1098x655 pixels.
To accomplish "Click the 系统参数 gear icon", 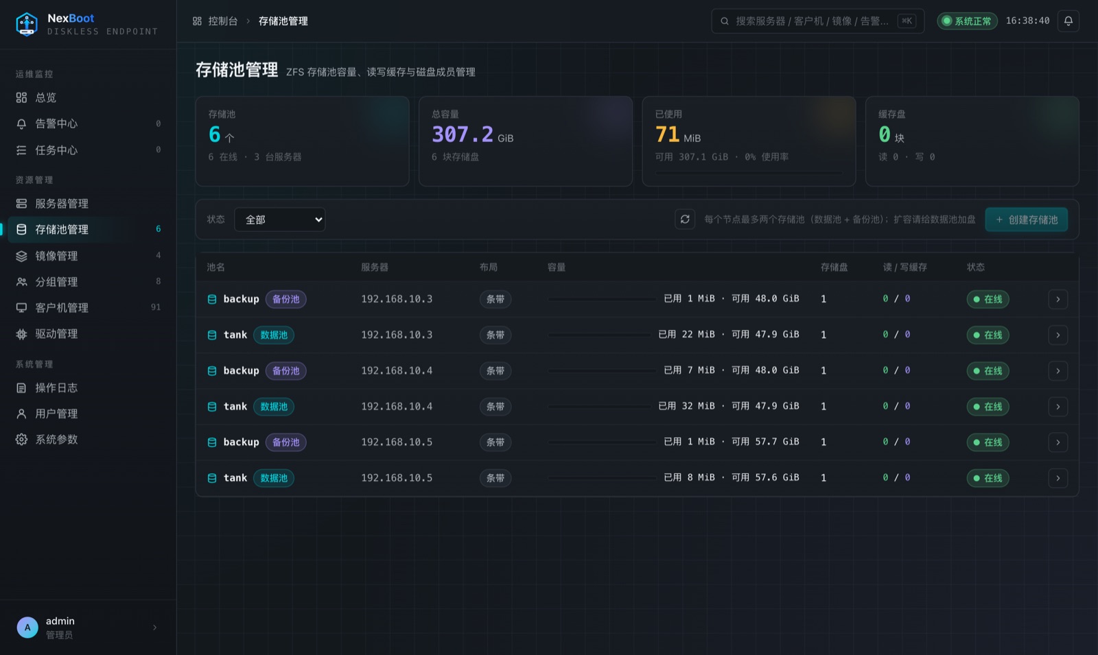I will click(21, 440).
